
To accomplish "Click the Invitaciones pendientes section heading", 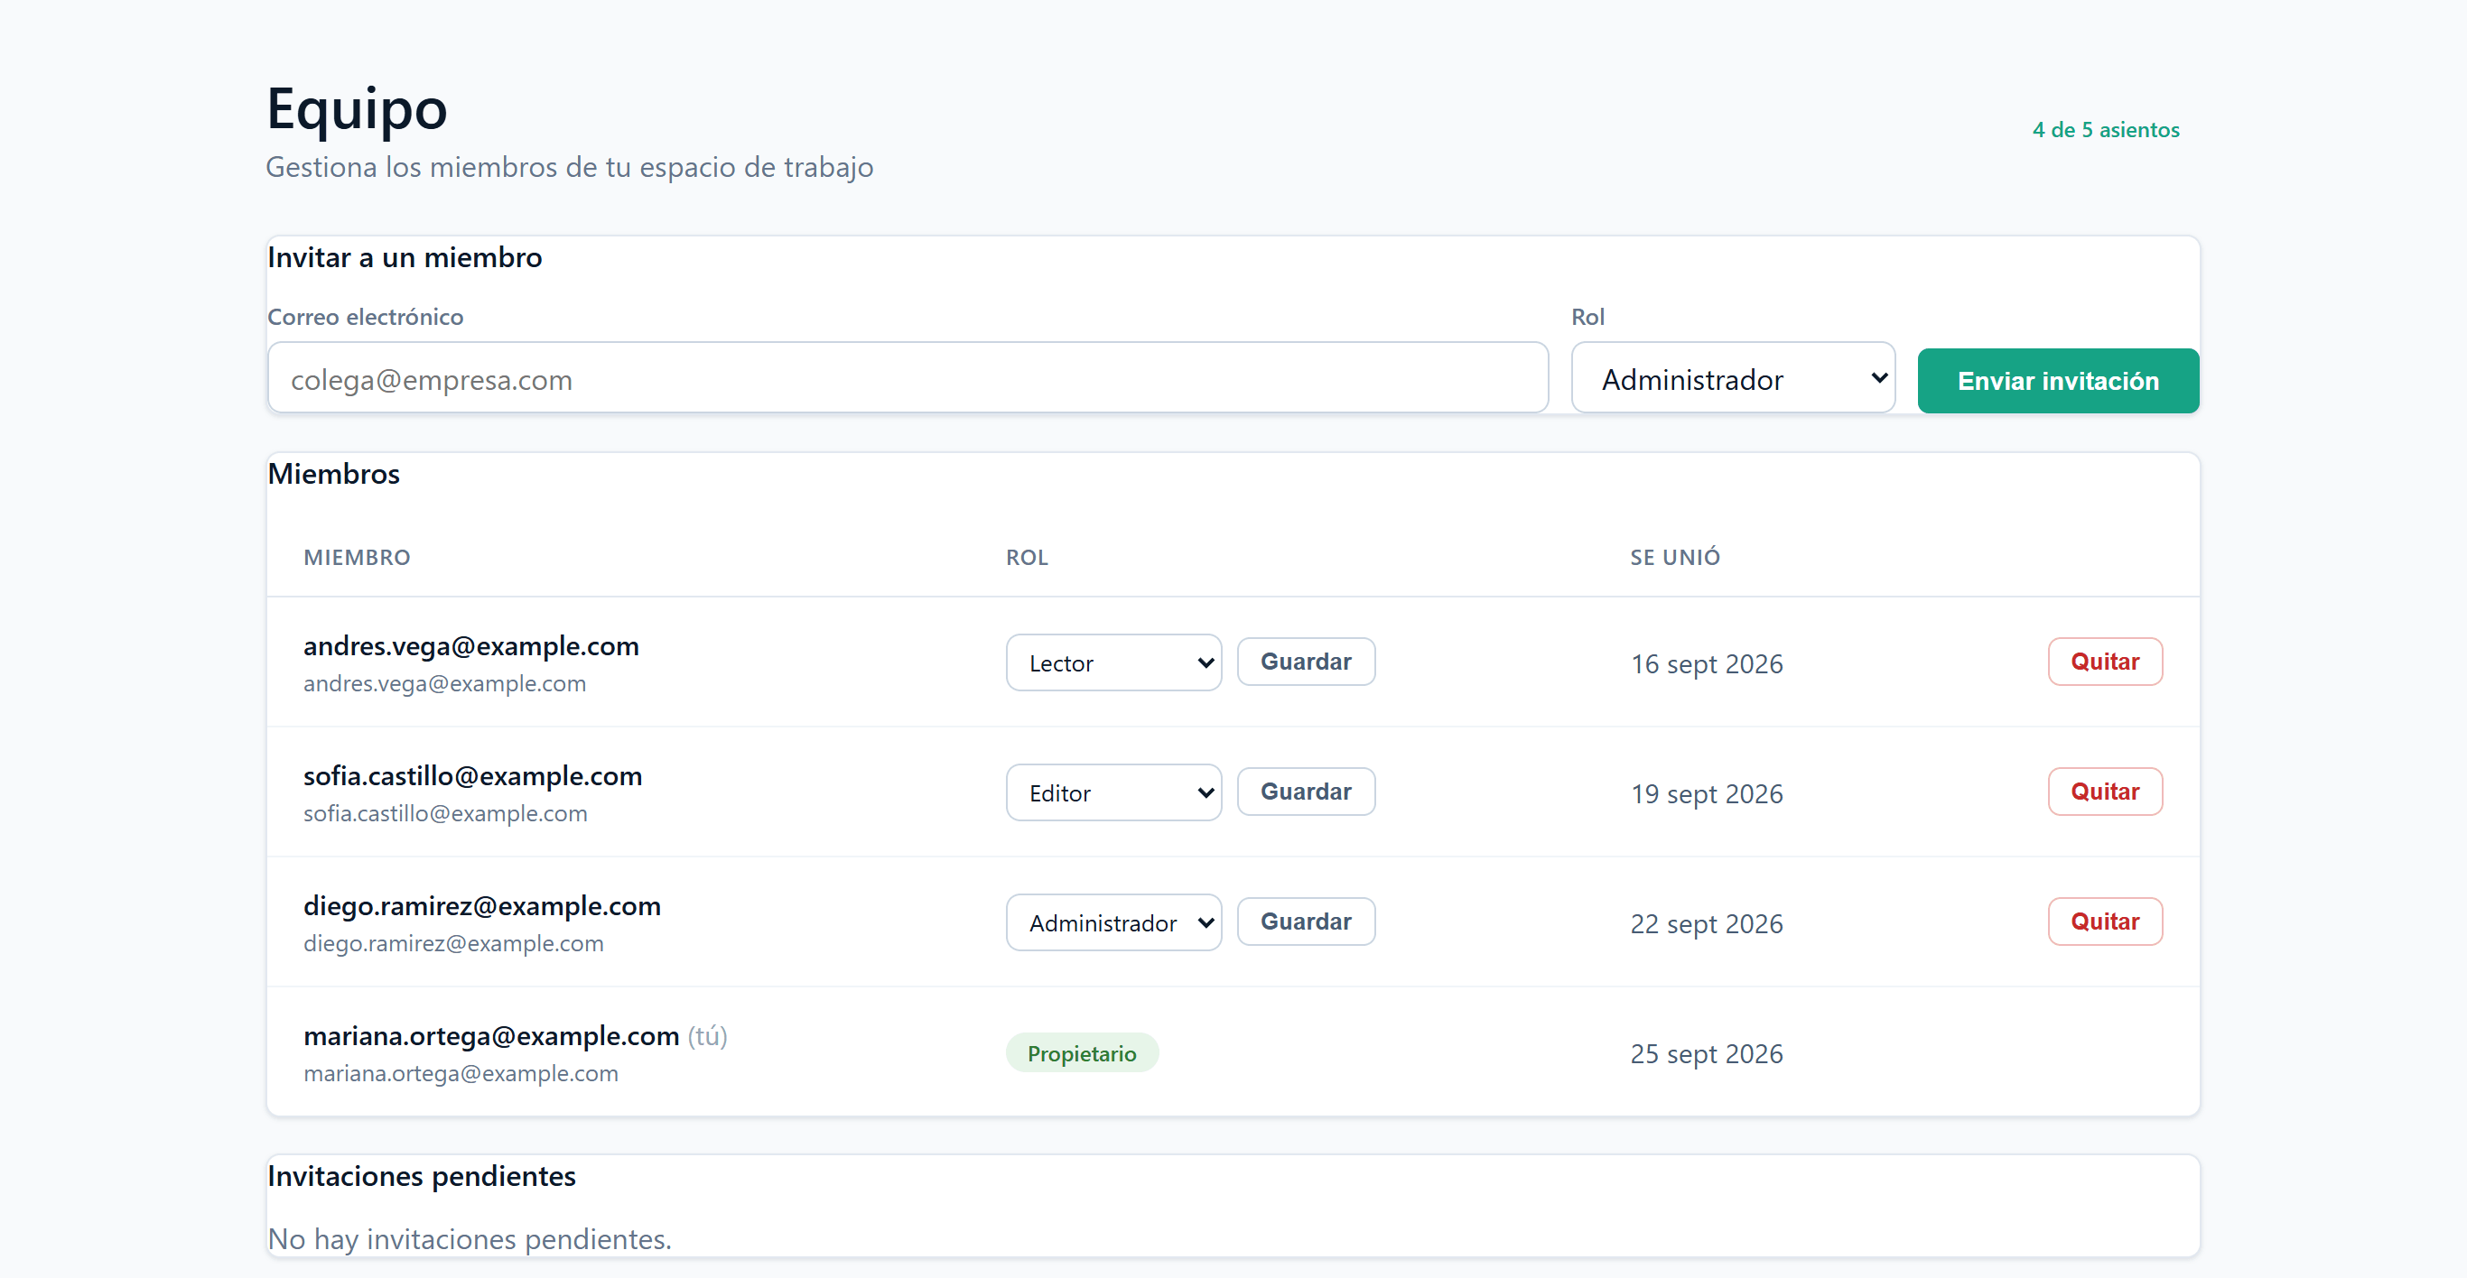I will coord(422,1176).
